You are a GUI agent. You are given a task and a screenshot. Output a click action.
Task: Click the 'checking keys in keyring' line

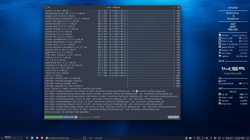[62, 78]
